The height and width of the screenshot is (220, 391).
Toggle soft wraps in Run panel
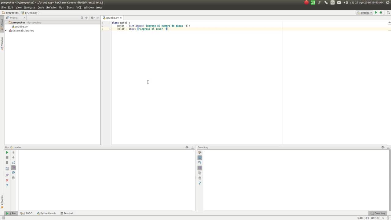pos(13,163)
